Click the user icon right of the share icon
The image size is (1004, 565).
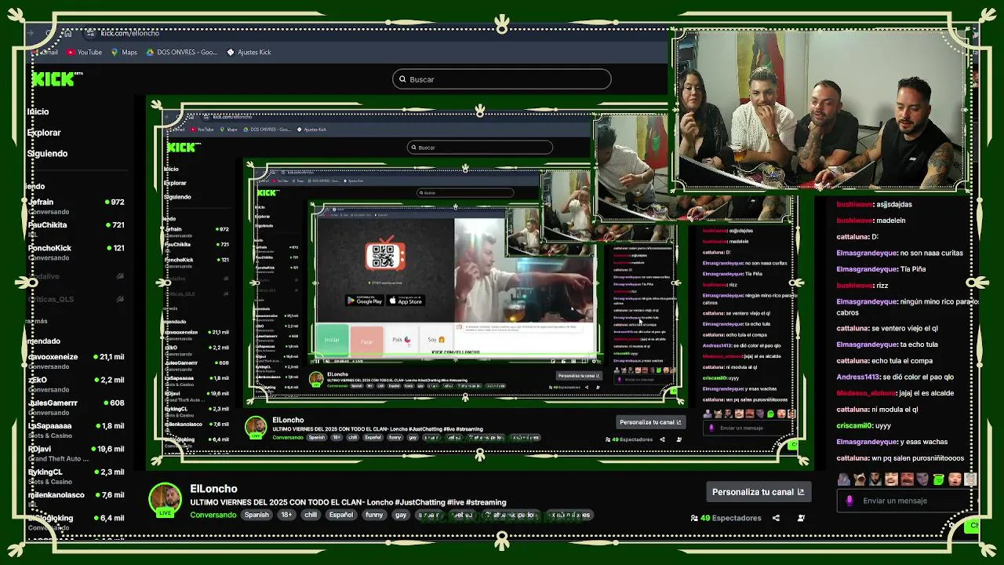pyautogui.click(x=801, y=518)
